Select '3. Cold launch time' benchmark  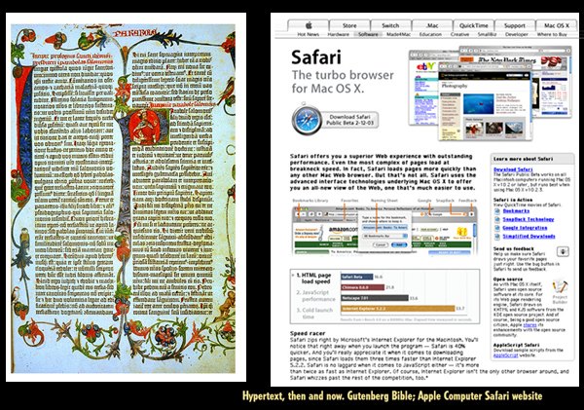[314, 313]
